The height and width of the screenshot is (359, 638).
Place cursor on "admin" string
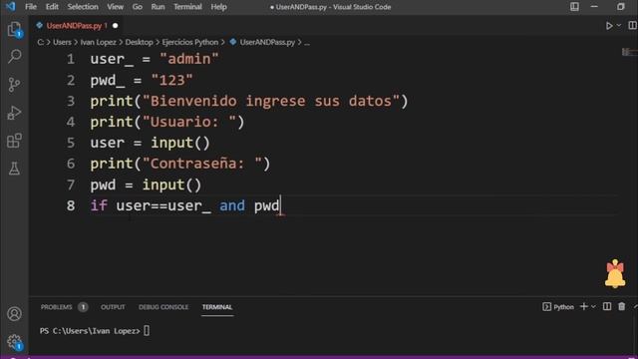point(189,59)
